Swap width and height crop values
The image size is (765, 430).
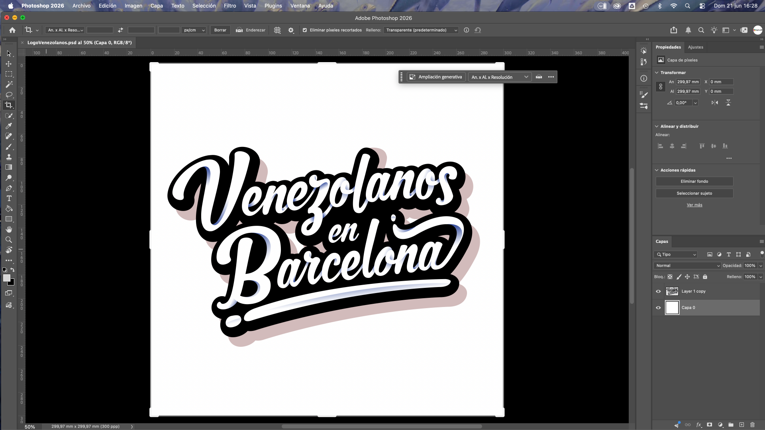[120, 30]
